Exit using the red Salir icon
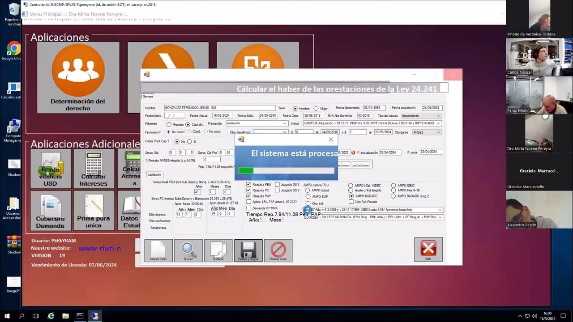This screenshot has height=322, width=573. coord(428,249)
